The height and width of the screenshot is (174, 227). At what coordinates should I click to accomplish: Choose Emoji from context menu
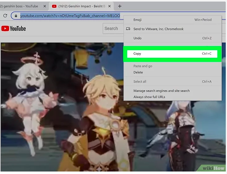pyautogui.click(x=173, y=20)
